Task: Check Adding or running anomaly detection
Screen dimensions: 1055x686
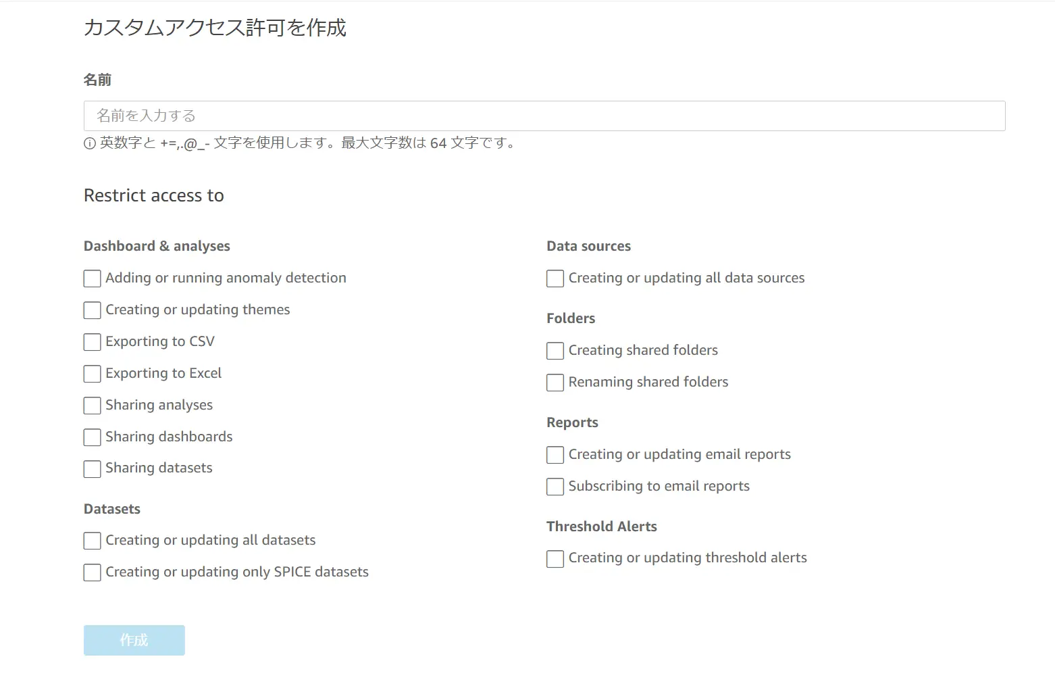Action: [x=93, y=278]
